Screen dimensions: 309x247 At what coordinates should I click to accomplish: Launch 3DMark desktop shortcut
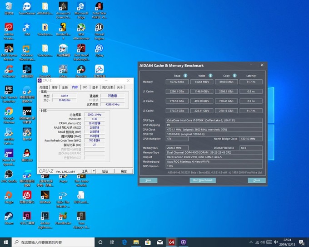[x=45, y=197]
